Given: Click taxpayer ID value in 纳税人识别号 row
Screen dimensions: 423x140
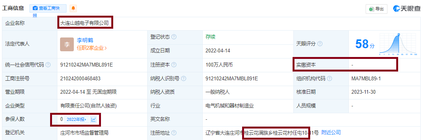Looking at the screenshot, I should (x=232, y=78).
